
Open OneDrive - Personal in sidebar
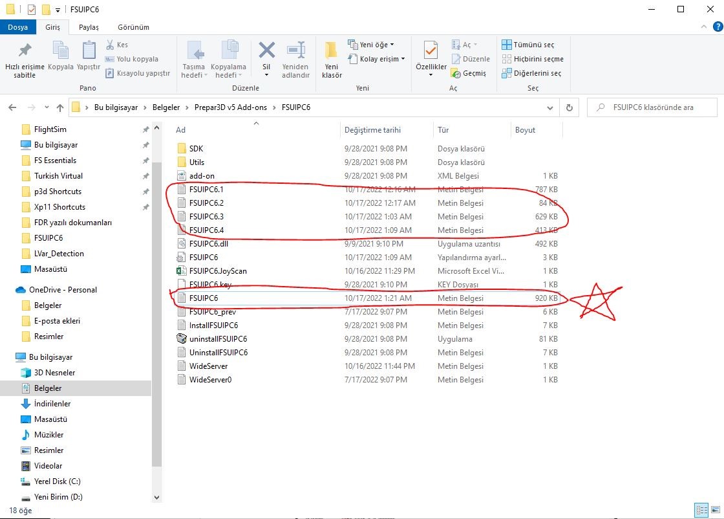click(63, 290)
